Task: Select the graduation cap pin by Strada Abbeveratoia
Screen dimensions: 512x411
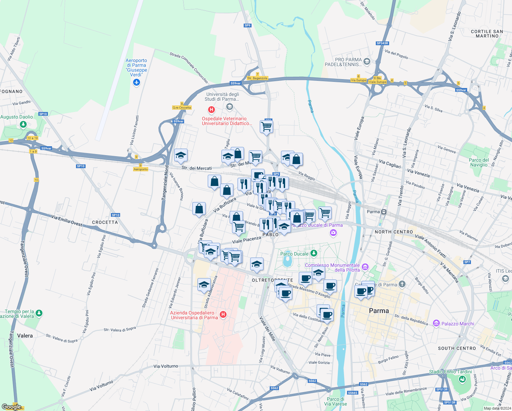Action: pos(204,285)
